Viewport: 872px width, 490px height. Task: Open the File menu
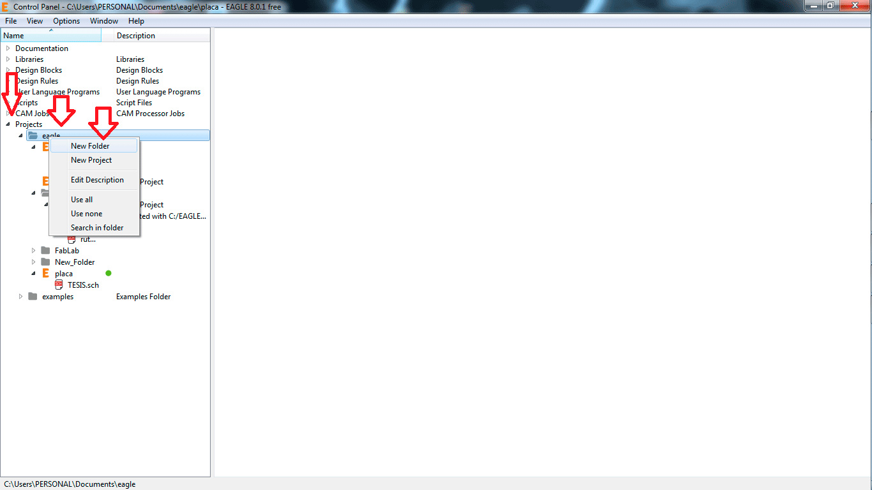pyautogui.click(x=11, y=20)
